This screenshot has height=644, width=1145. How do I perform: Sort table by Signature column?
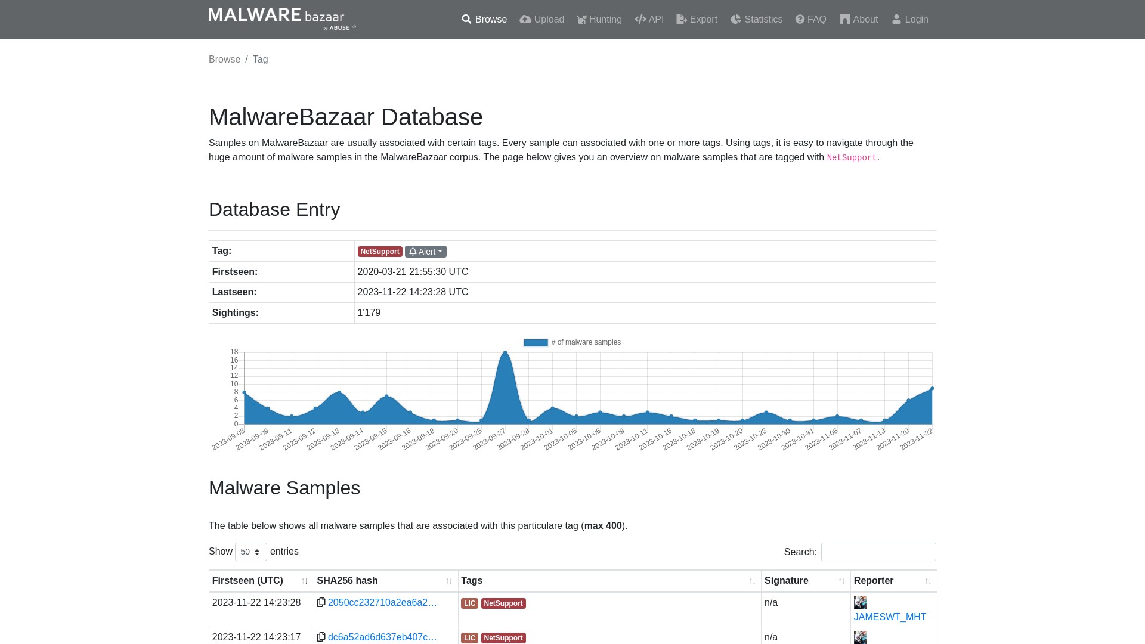[x=806, y=581]
